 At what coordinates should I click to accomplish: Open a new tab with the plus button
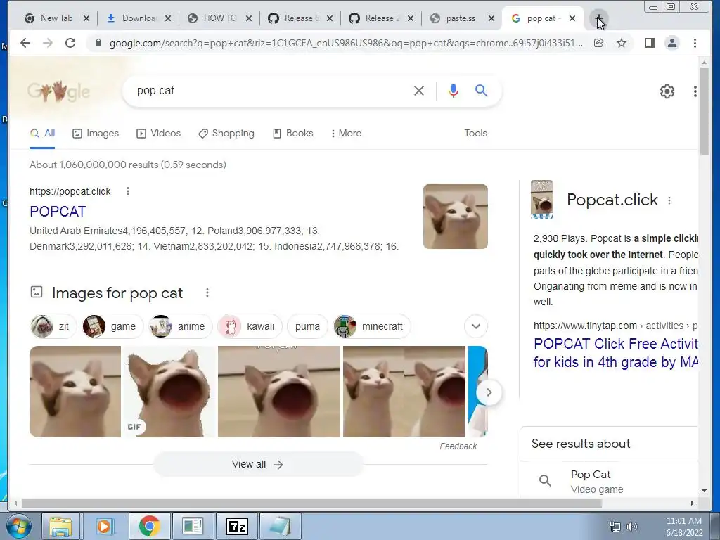[x=599, y=19]
